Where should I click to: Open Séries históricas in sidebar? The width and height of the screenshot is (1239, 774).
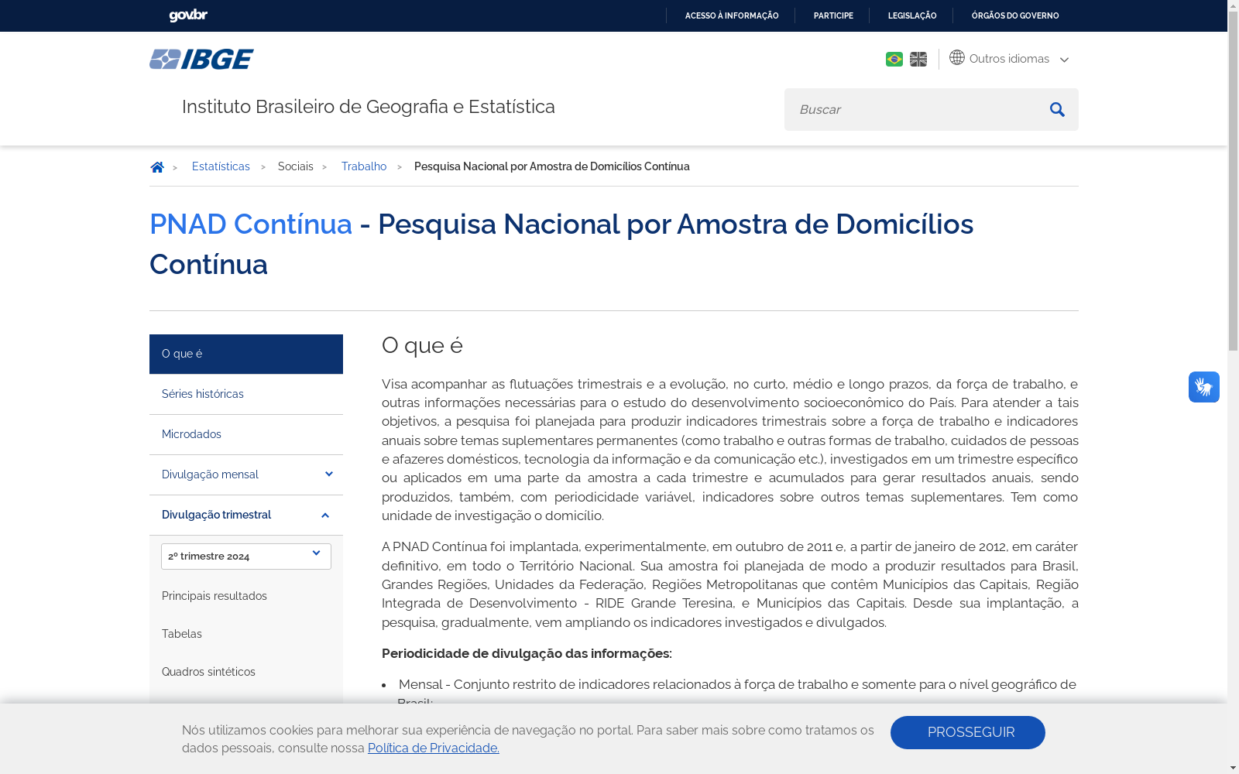click(x=246, y=395)
